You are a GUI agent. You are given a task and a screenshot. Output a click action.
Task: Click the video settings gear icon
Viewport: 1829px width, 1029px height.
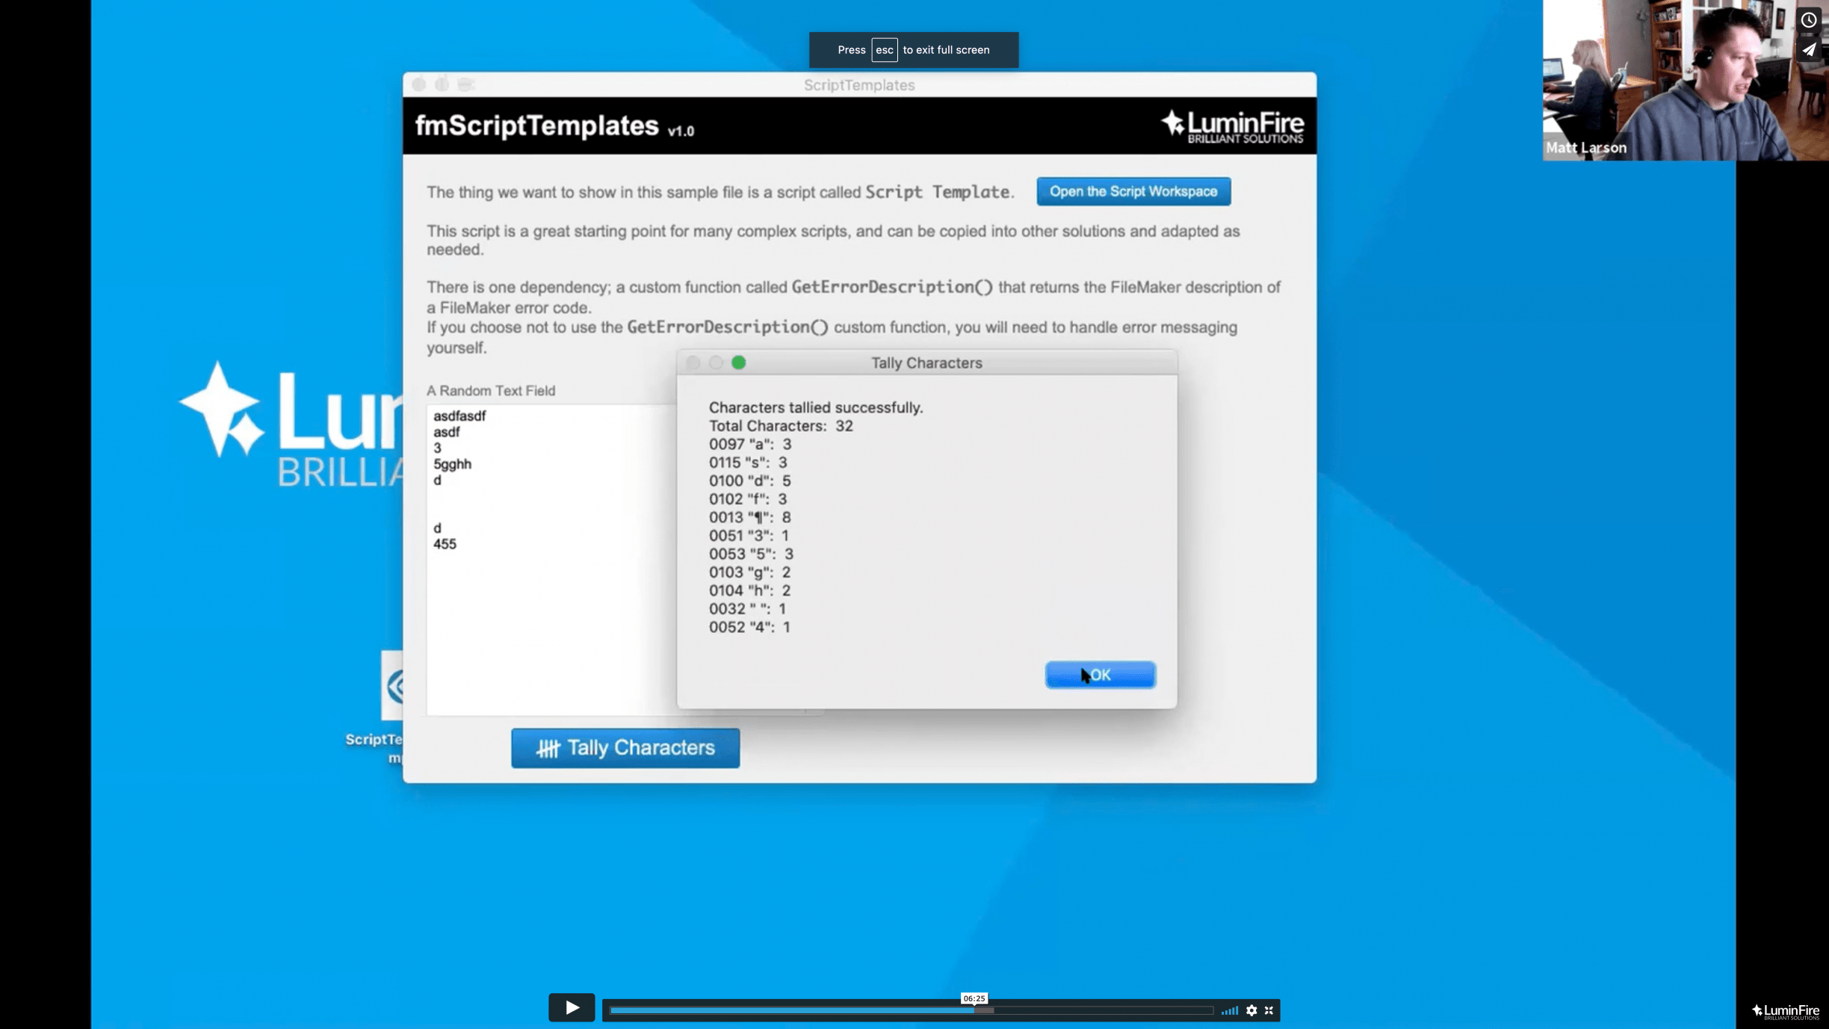(1251, 1010)
